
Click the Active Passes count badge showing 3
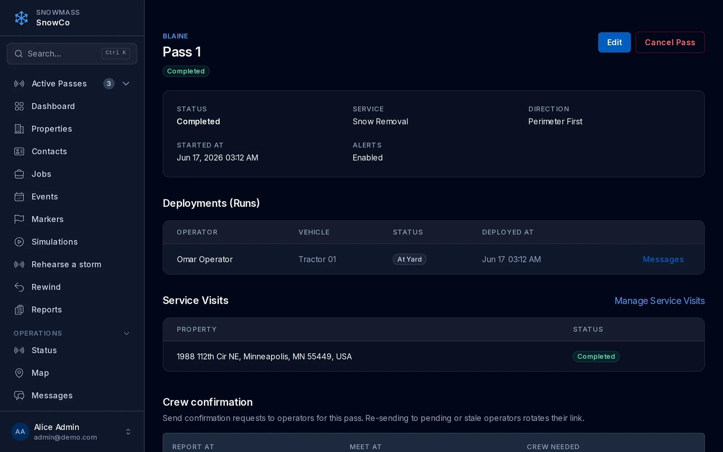[x=109, y=84]
